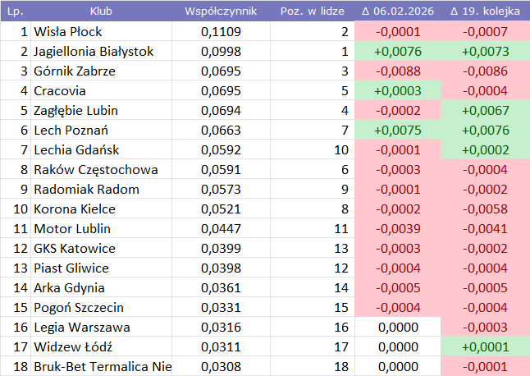The width and height of the screenshot is (530, 376).
Task: Click Górnik Zabrze's coefficient value 0,0695
Action: 221,71
